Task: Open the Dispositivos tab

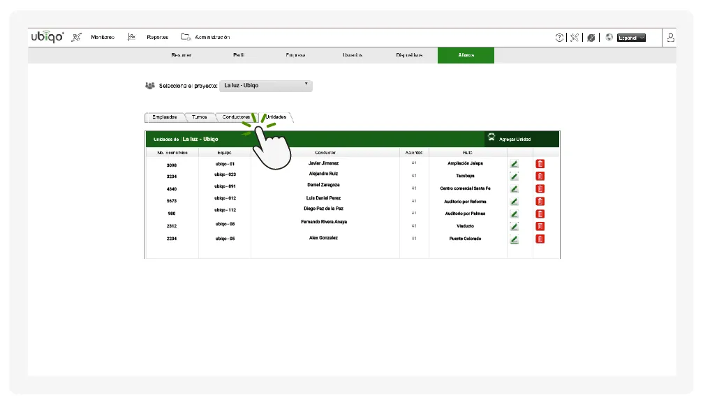Action: [x=409, y=55]
